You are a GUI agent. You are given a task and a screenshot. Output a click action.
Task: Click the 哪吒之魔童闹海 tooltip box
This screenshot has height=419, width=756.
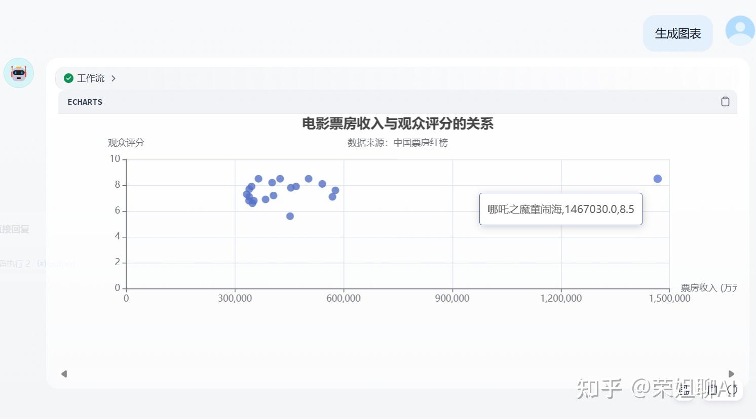[x=560, y=209]
